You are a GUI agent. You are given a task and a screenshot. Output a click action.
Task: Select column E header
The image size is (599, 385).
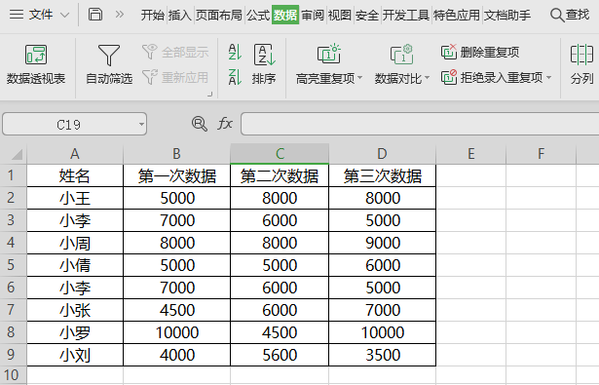[471, 154]
